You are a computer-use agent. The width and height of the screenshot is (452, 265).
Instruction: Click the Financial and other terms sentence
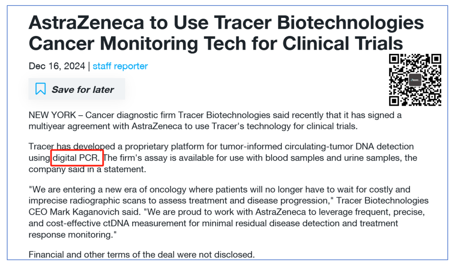click(141, 254)
